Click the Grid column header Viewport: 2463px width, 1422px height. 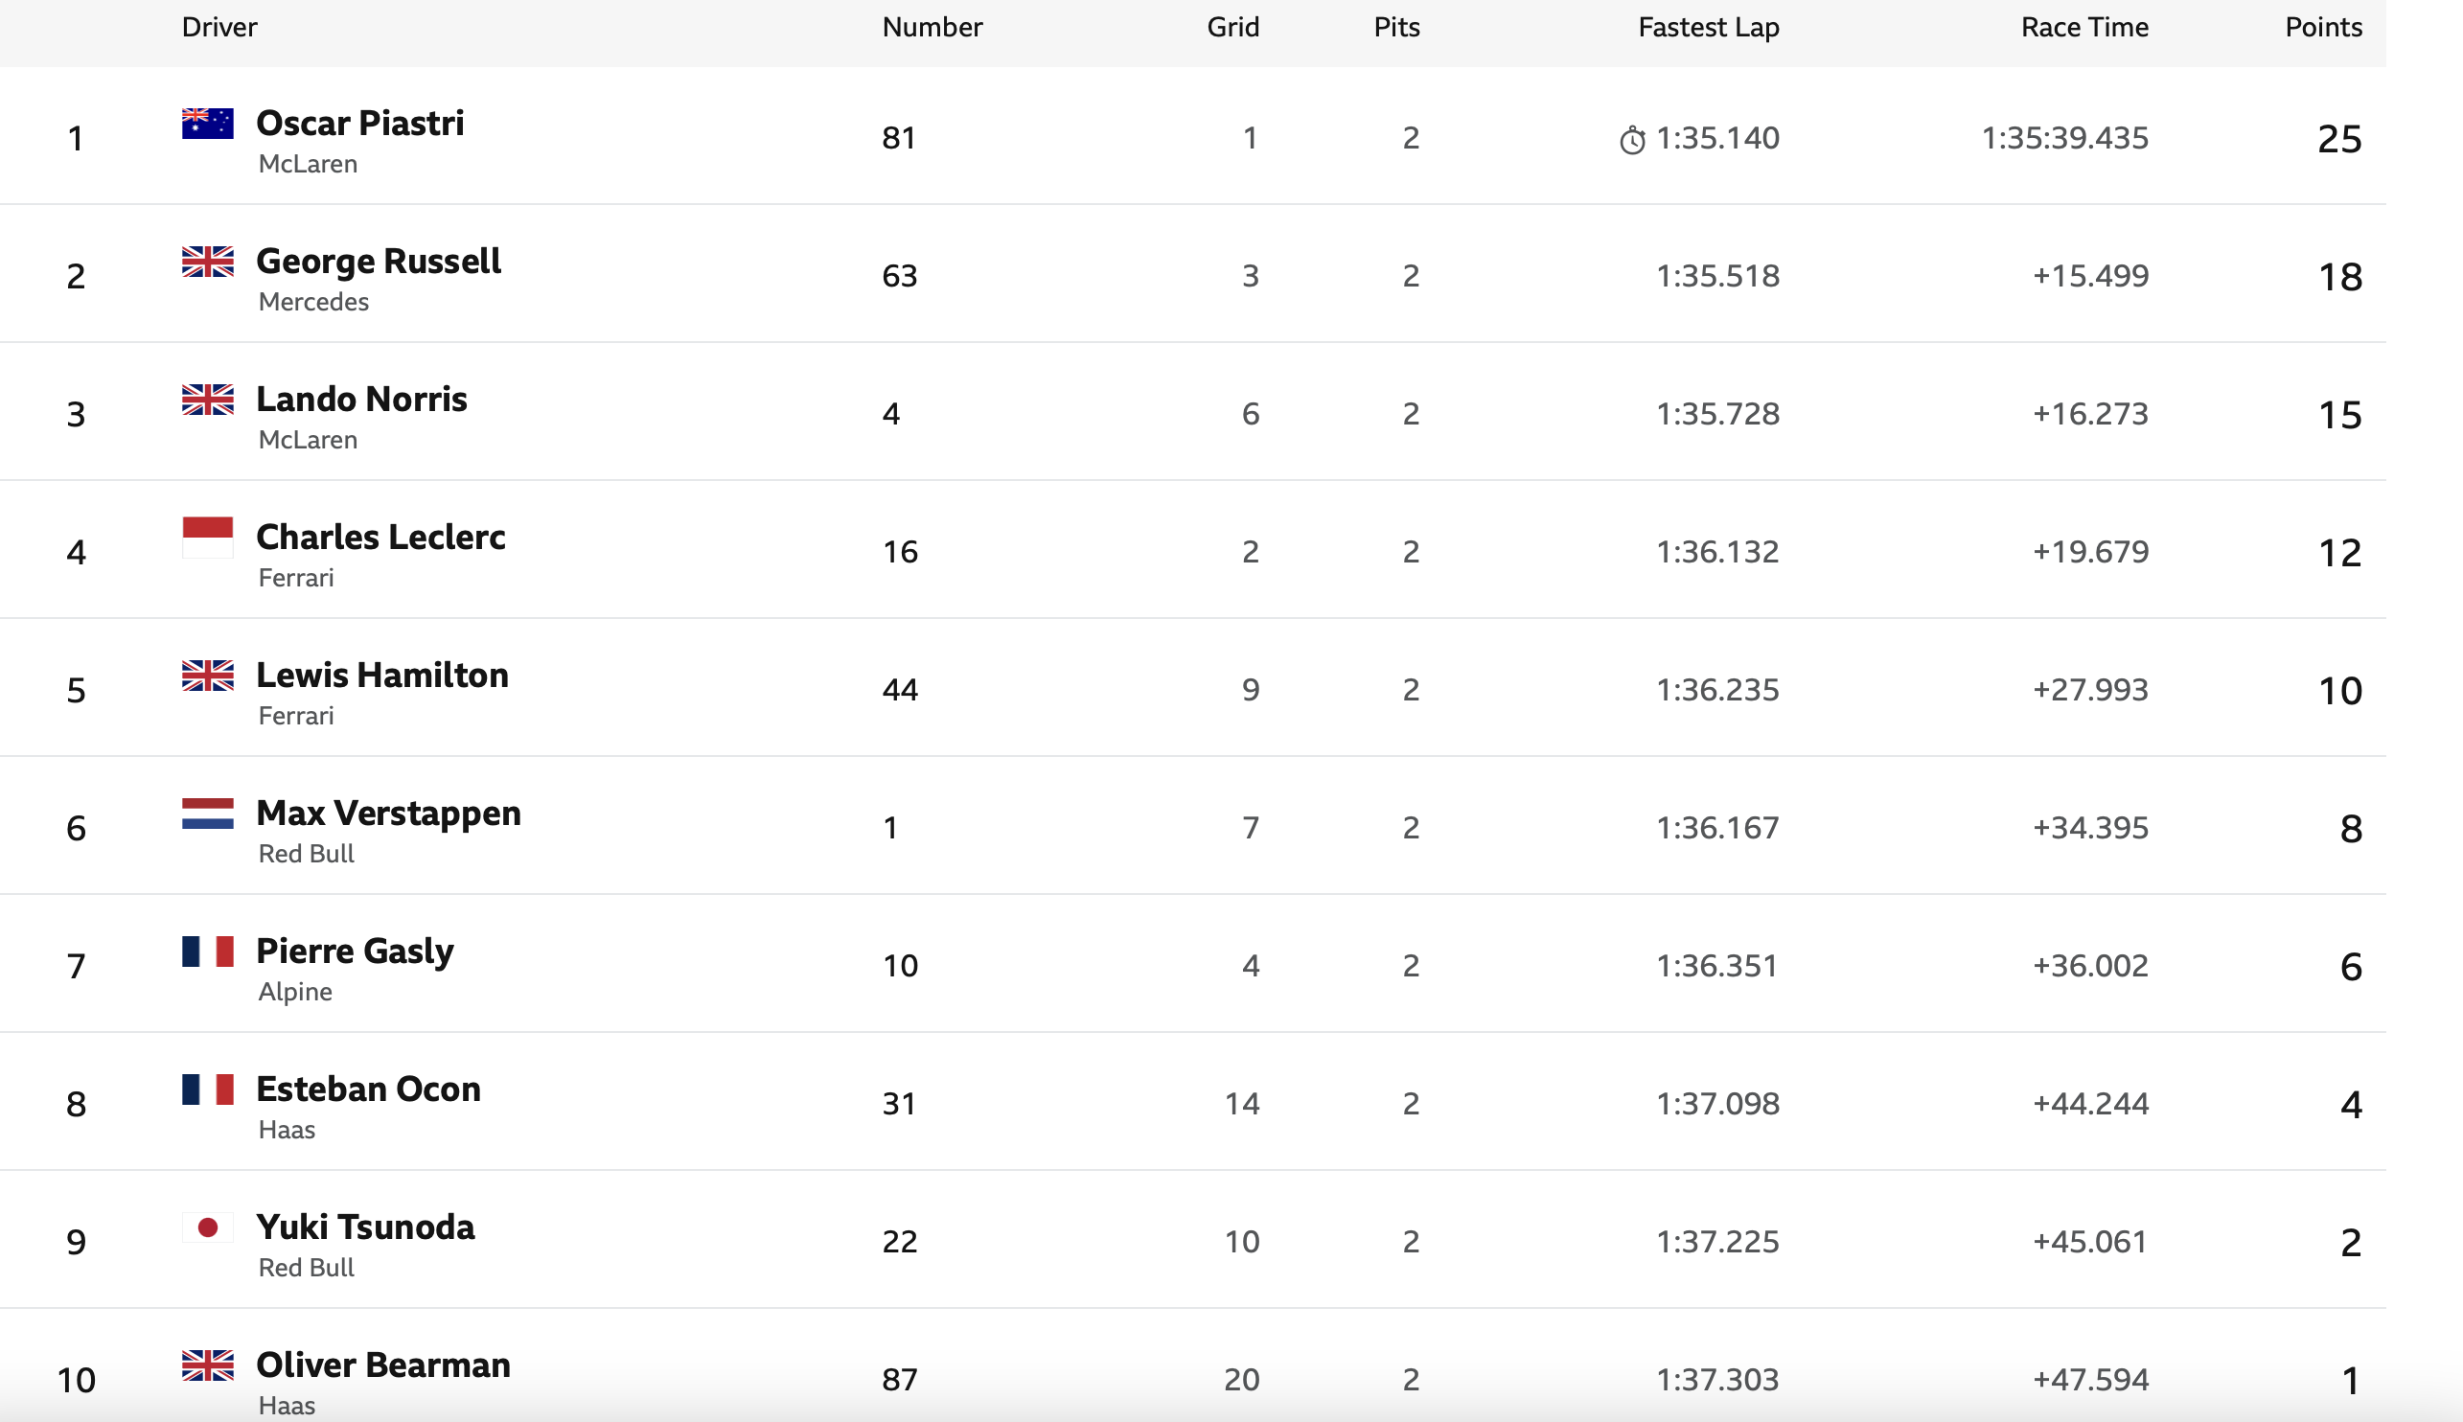1232,28
